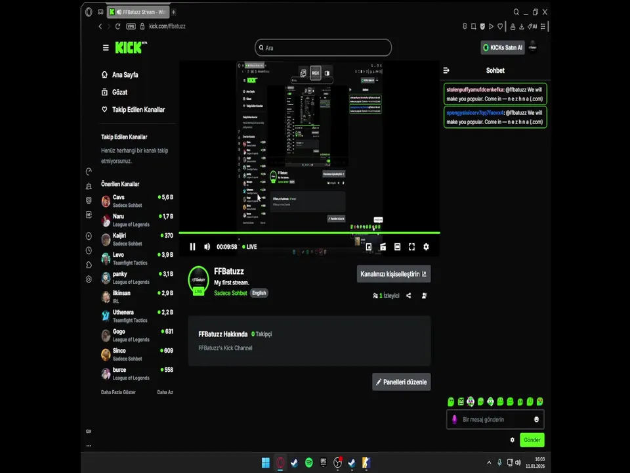Toggle the VPN badge in address bar
This screenshot has height=473, width=630.
click(131, 26)
